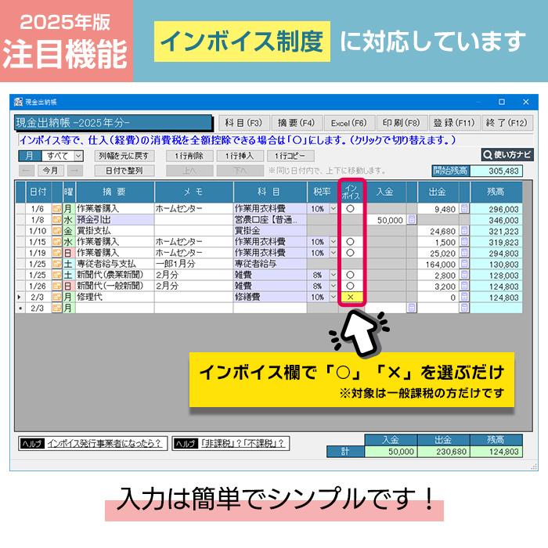Click the 残高 total 124,803 in the summary
Viewport: 548px width, 548px height.
496,452
